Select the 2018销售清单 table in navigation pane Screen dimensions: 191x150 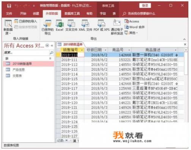(29, 64)
